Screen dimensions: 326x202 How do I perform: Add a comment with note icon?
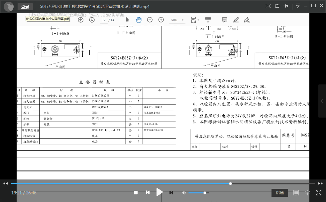click(x=224, y=20)
